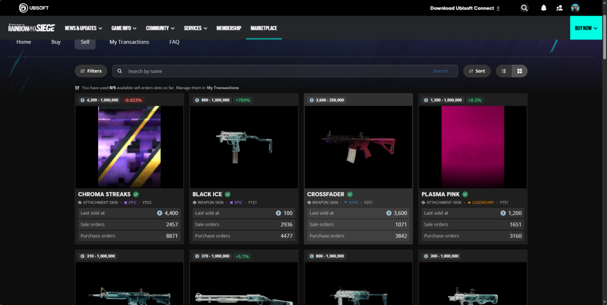Click the credit coin icon by Plasma Pink 1,200
This screenshot has height=305, width=607.
coord(503,213)
